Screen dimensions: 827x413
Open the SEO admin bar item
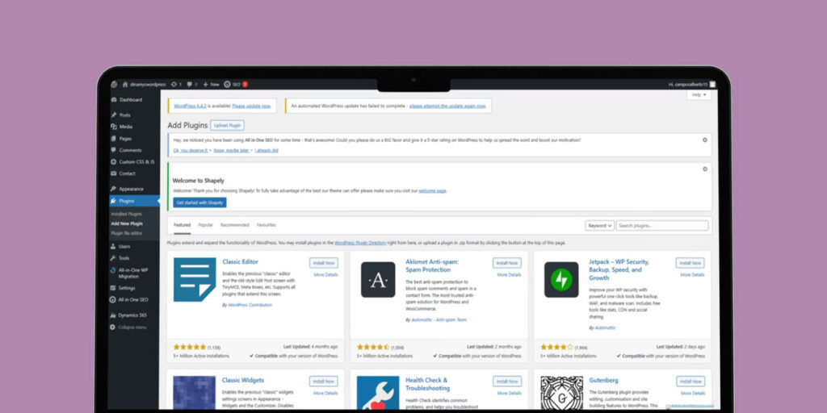[x=235, y=84]
